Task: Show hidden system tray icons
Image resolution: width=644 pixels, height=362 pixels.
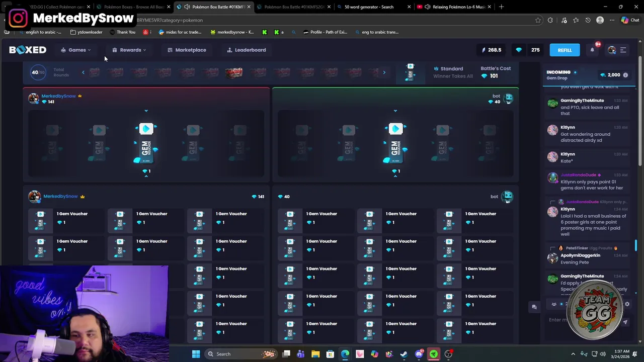Action: (573, 354)
